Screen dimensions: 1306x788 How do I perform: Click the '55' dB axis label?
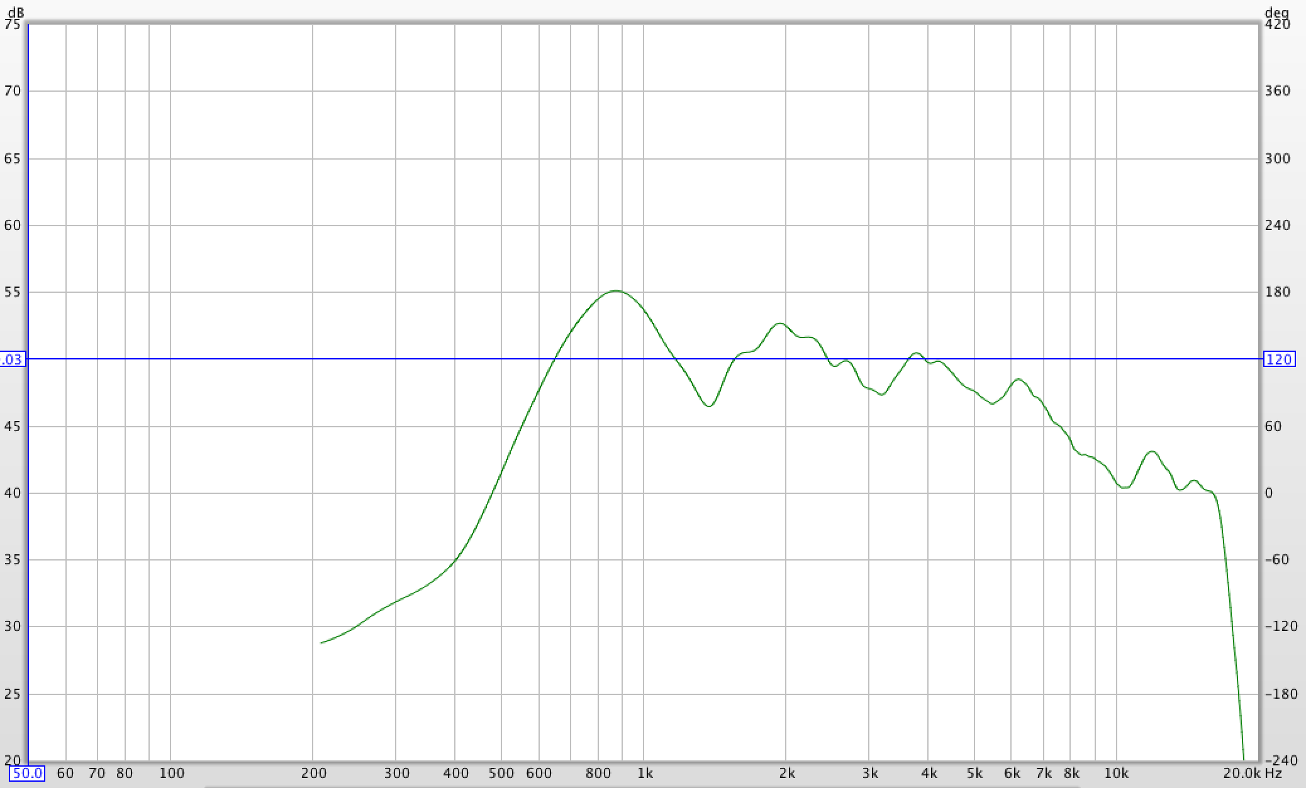13,292
